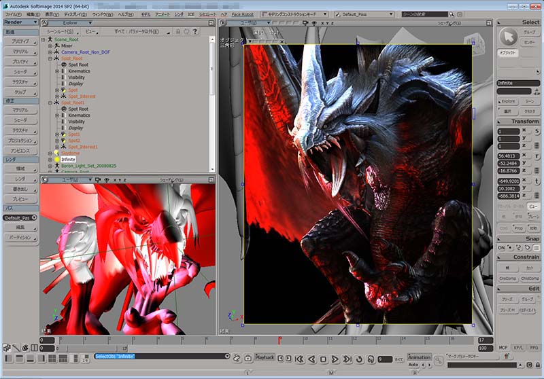
Task: Toggle the eye icon in the lower-left viewport header
Action: [107, 180]
